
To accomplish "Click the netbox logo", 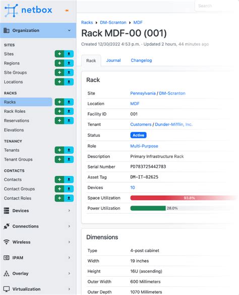I will coord(28,11).
